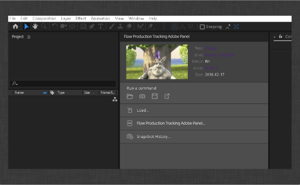The image size is (300, 185).
Task: Select the Hand tool
Action: point(35,26)
